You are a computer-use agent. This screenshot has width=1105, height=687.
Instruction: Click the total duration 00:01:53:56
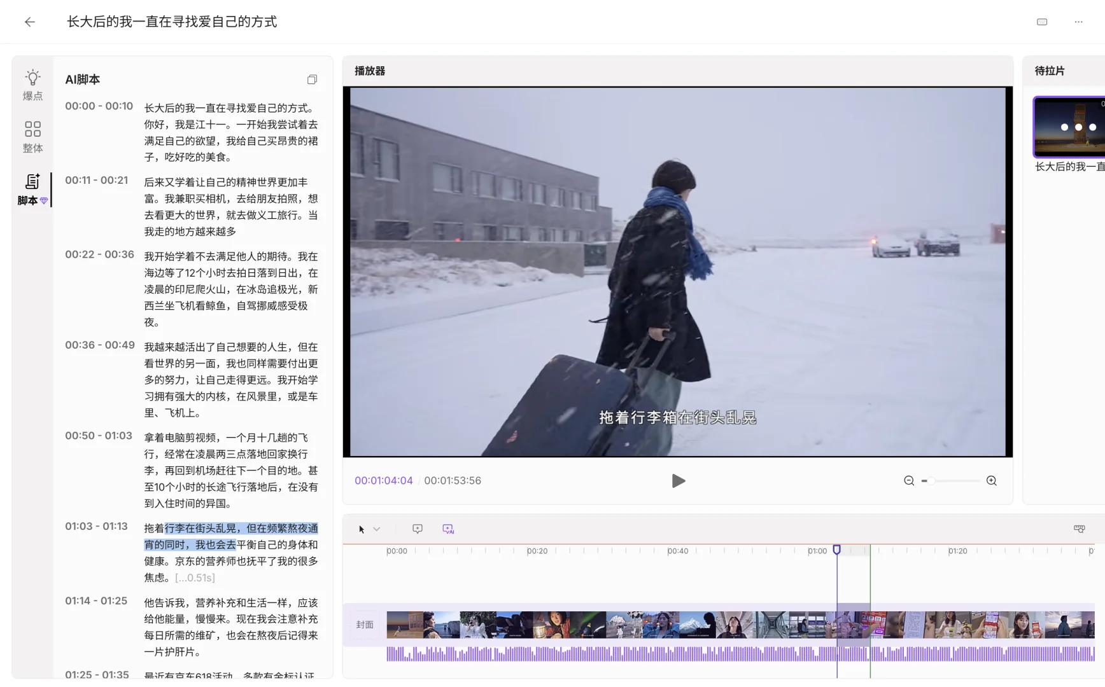click(453, 481)
